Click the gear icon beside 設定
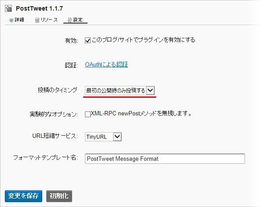Image resolution: width=264 pixels, height=207 pixels. tap(70, 20)
